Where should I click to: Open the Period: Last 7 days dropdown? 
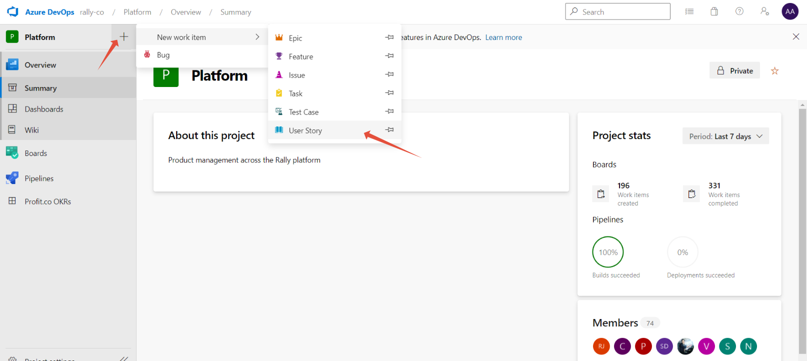[725, 136]
